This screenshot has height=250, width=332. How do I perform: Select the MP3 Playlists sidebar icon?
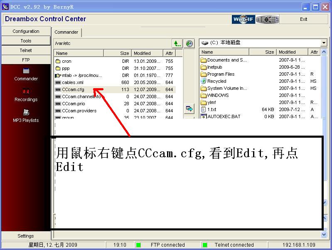click(26, 116)
